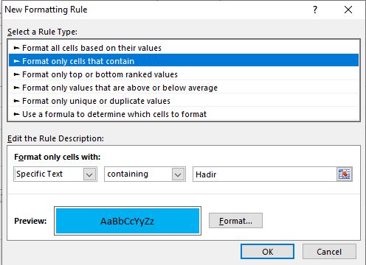Click the range selector icon beside Hadir

(x=345, y=174)
